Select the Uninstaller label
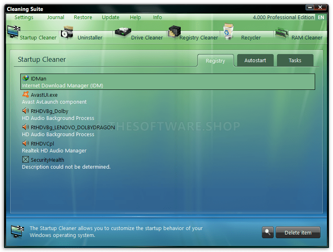The image size is (333, 252). [90, 38]
